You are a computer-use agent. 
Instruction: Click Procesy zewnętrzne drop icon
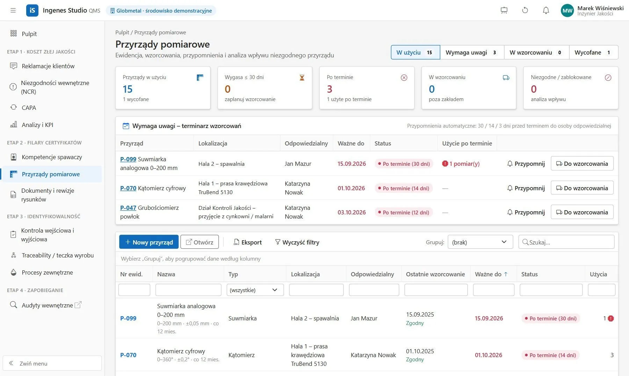[14, 272]
